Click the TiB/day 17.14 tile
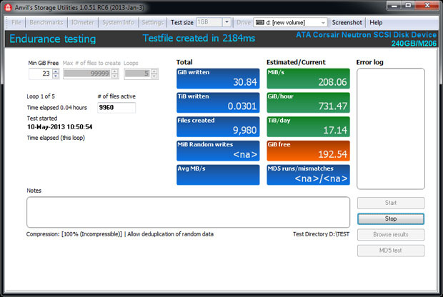The width and height of the screenshot is (443, 297). tap(308, 126)
